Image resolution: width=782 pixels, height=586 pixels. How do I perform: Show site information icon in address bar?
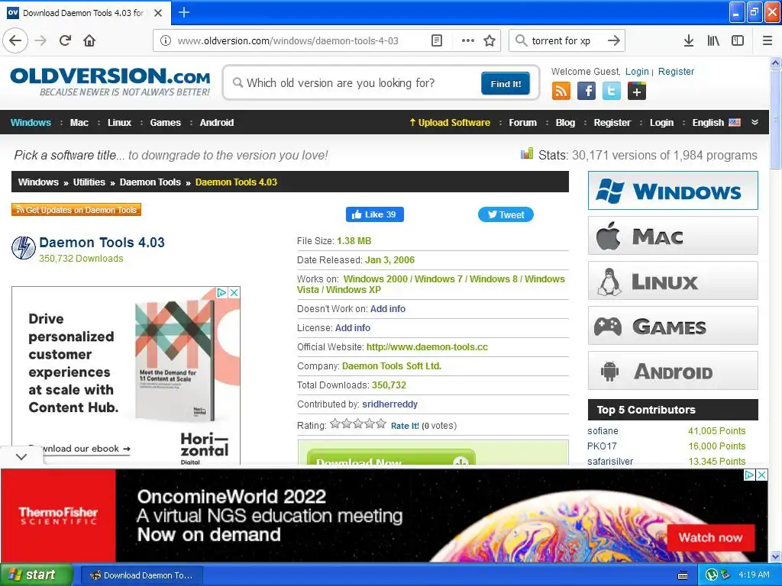coord(166,41)
